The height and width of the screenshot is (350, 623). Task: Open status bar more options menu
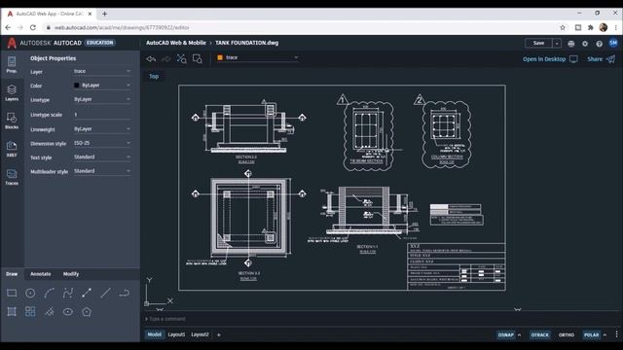click(616, 334)
